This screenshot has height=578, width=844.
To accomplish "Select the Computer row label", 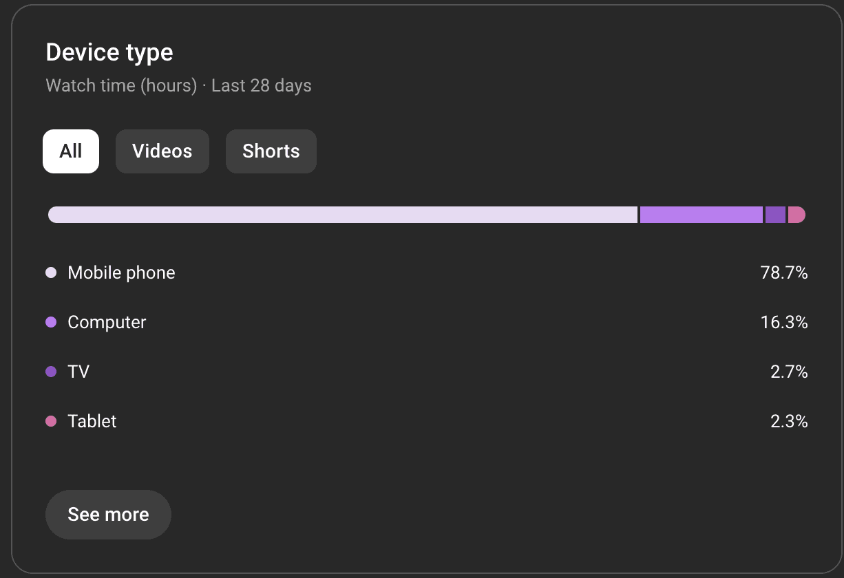I will 107,323.
